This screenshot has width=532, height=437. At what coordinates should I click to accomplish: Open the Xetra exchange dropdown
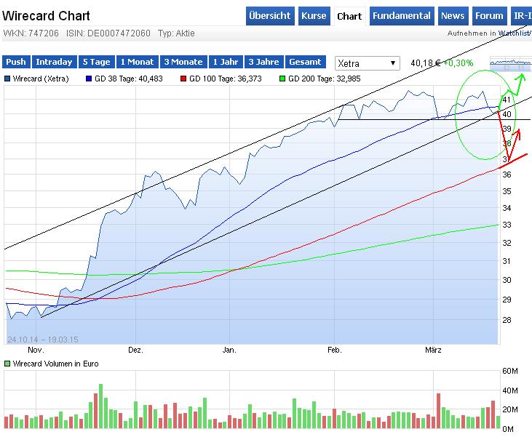click(367, 63)
